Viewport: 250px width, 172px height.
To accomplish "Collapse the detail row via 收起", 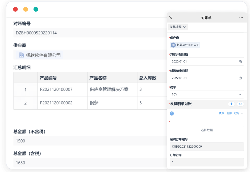I will (x=239, y=113).
